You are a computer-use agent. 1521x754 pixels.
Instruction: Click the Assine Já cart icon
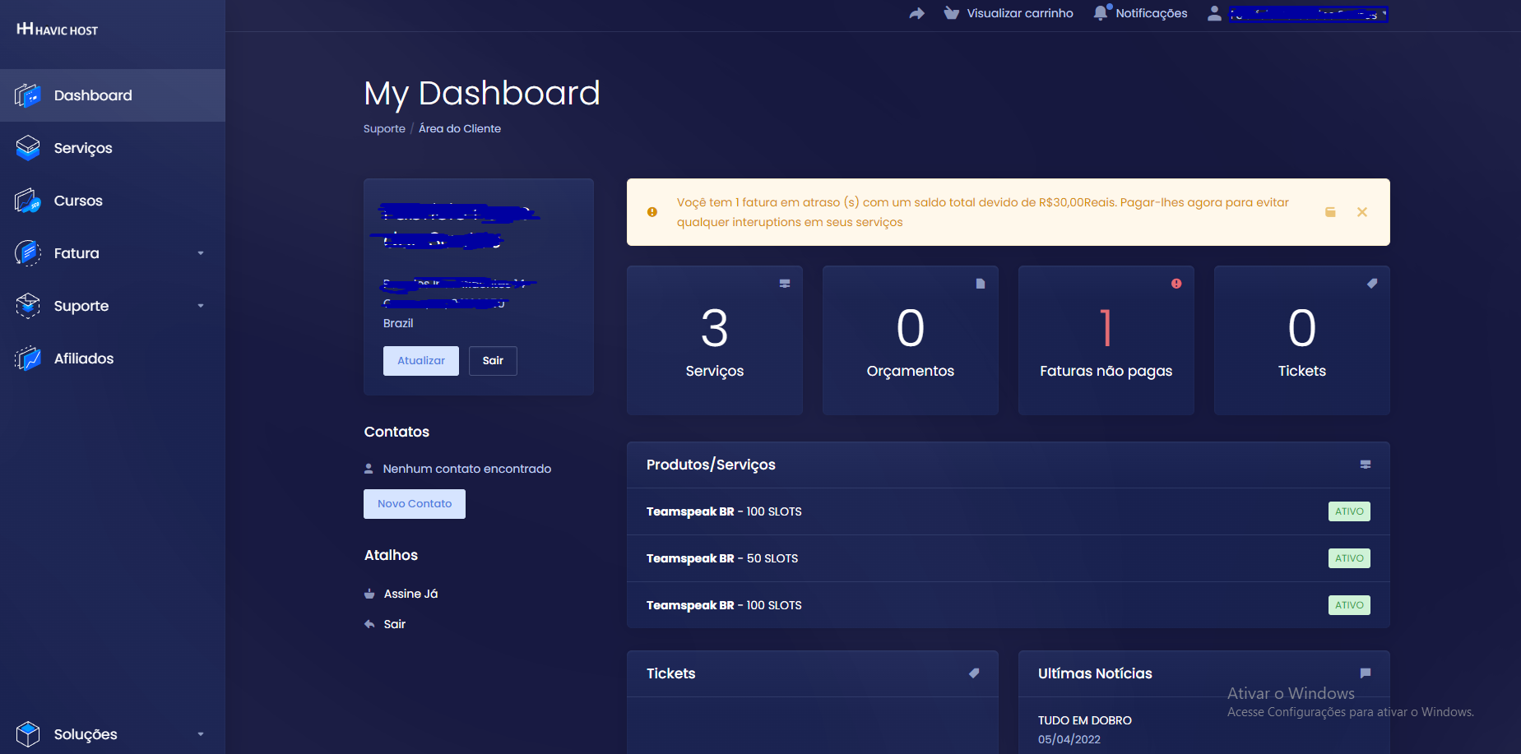point(369,594)
